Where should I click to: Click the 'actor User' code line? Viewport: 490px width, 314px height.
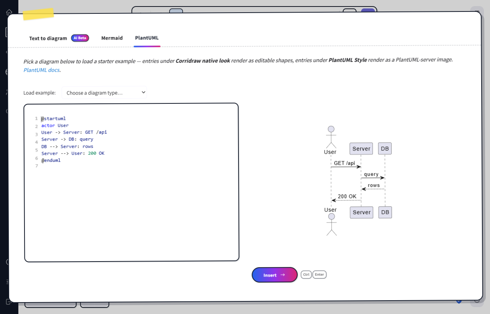coord(55,126)
